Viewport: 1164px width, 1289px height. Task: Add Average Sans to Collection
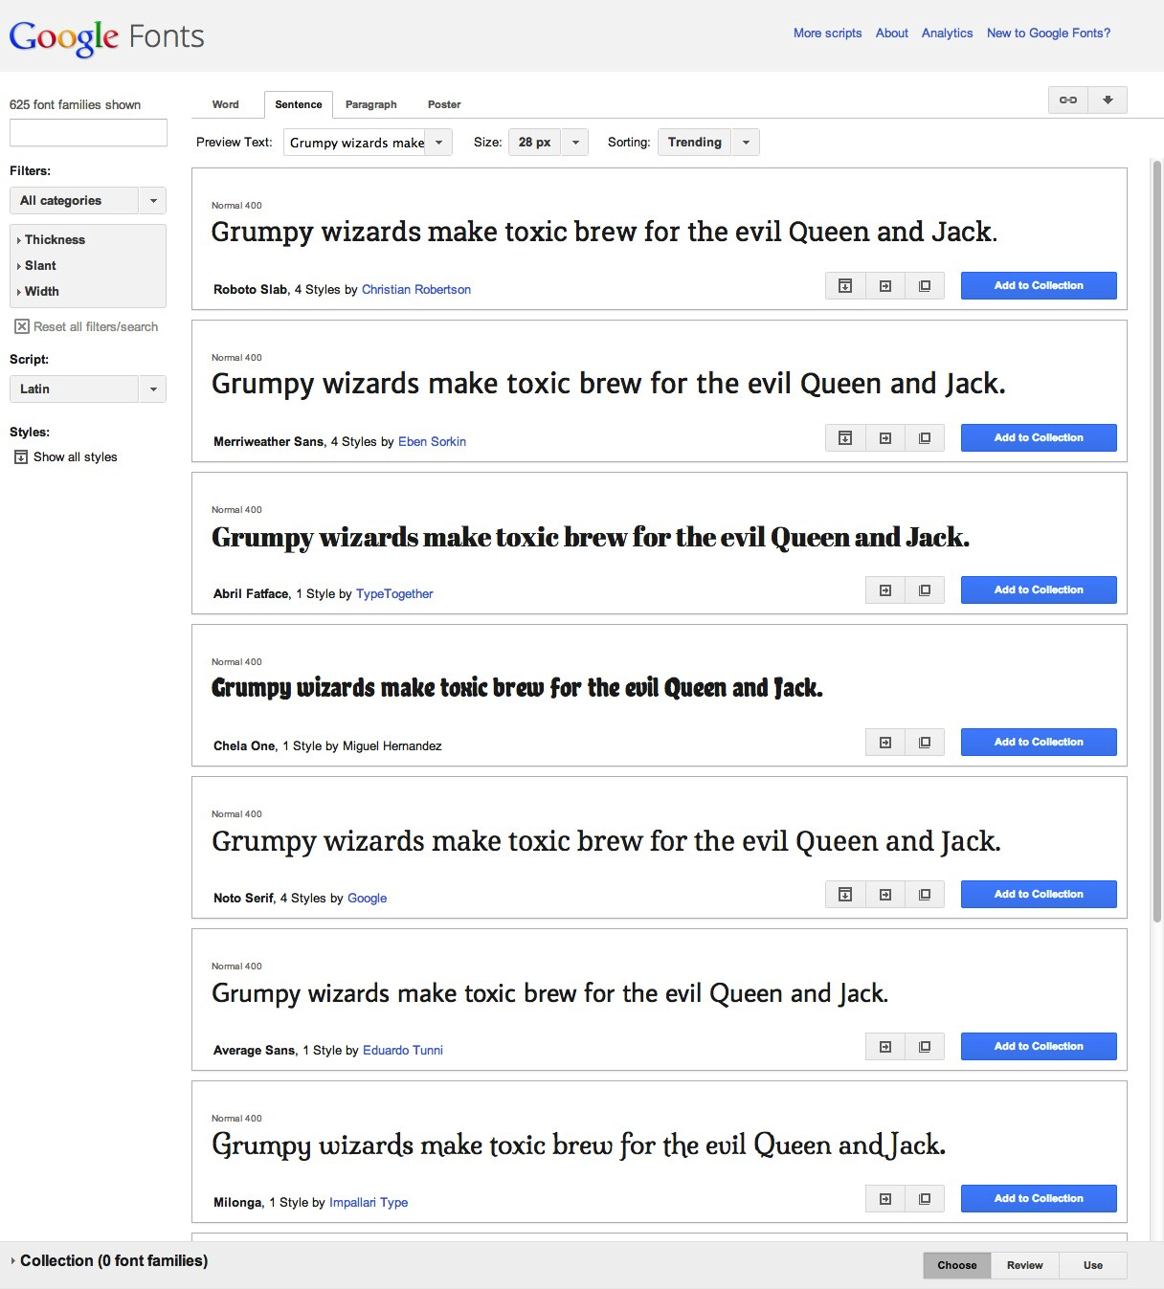(x=1039, y=1046)
